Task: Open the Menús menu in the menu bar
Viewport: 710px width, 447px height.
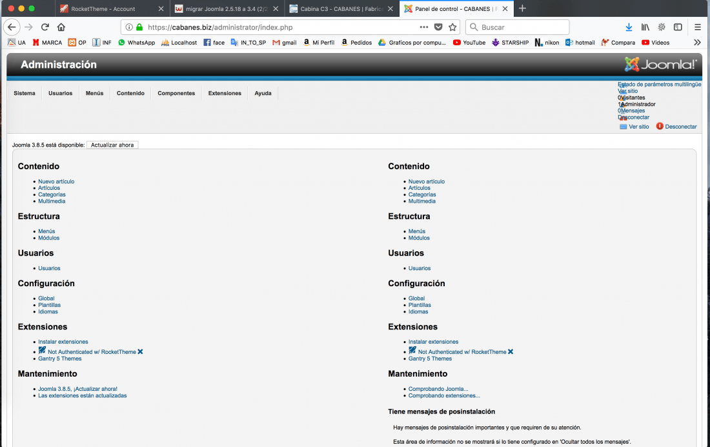Action: (95, 94)
